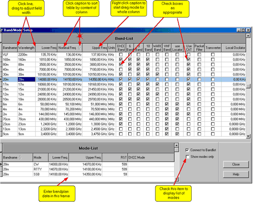Image resolution: width=255 pixels, height=205 pixels.
Task: Sort table by Wavelength column header
Action: click(x=27, y=48)
